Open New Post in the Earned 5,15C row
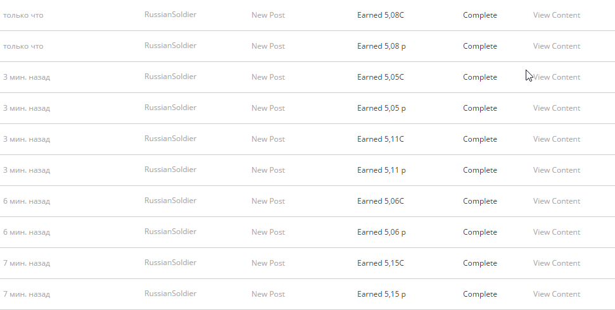 (x=268, y=263)
